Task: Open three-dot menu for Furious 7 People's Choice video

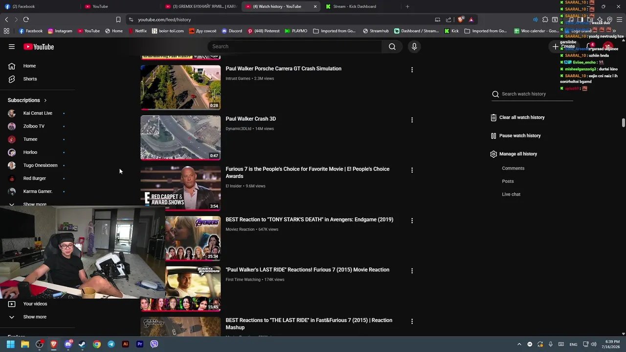Action: click(x=412, y=170)
